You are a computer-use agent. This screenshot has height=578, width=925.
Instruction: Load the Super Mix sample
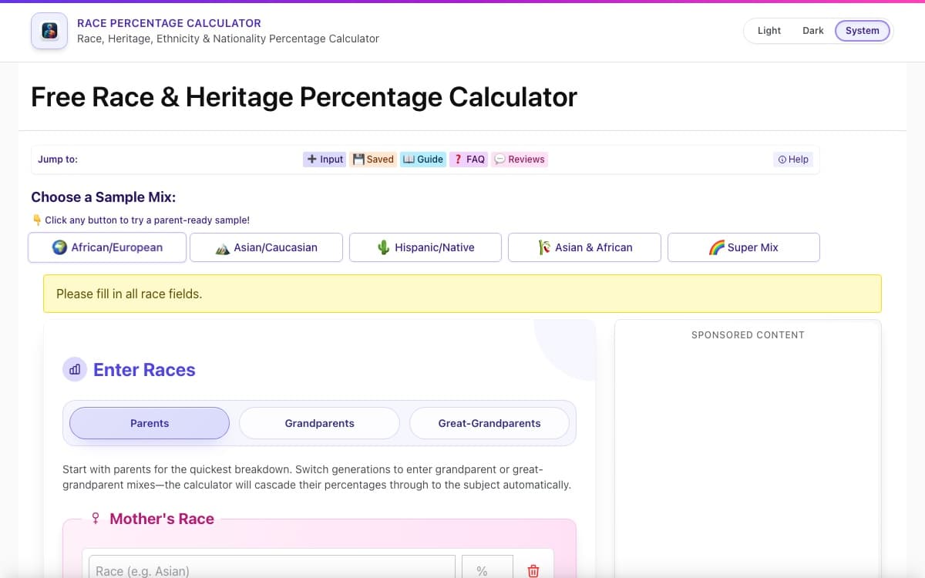(744, 247)
